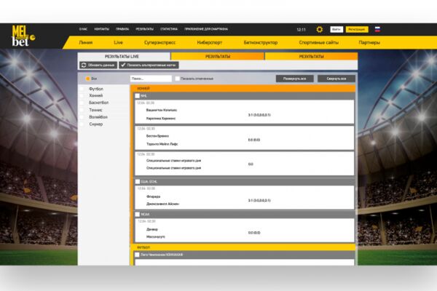The image size is (437, 291).
Task: Open the Бетконструктор menu
Action: point(261,43)
